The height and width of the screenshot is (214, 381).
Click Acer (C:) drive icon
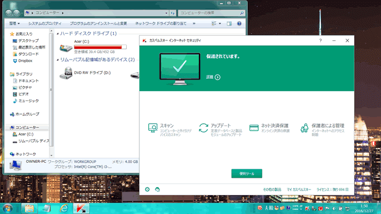pos(66,48)
